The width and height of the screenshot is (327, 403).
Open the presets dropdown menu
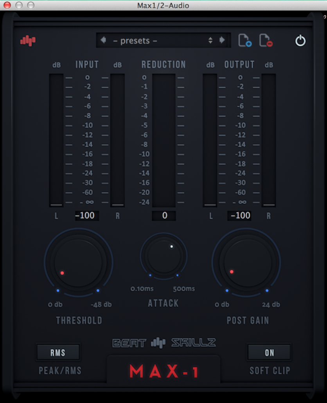pos(163,40)
